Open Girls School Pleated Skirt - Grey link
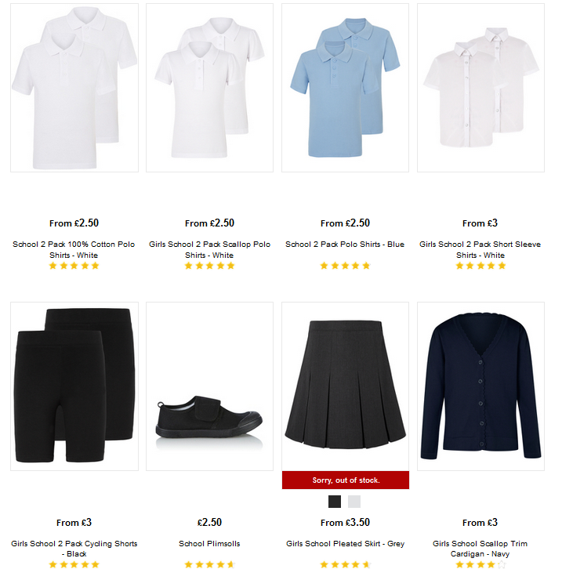 click(345, 544)
